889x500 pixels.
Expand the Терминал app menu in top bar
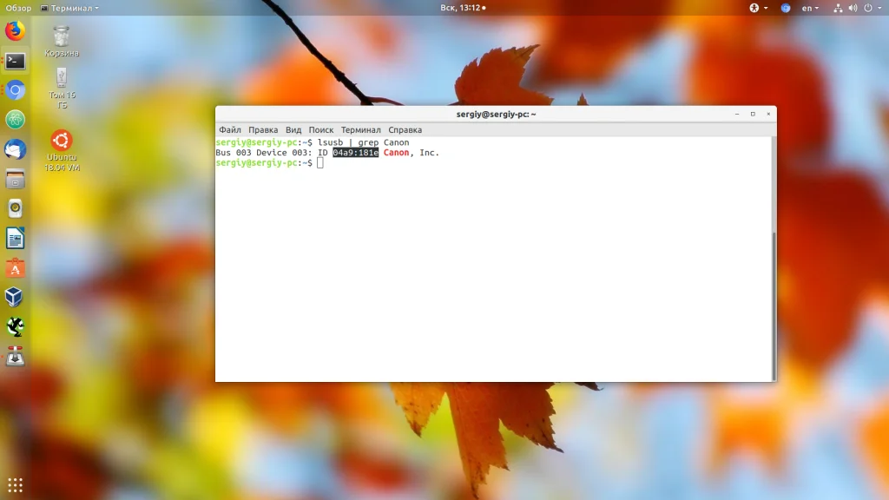click(69, 8)
